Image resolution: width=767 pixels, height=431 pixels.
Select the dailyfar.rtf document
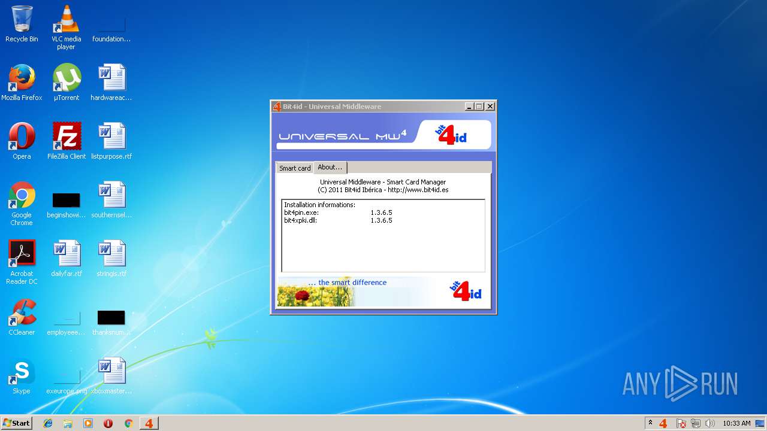pos(67,259)
